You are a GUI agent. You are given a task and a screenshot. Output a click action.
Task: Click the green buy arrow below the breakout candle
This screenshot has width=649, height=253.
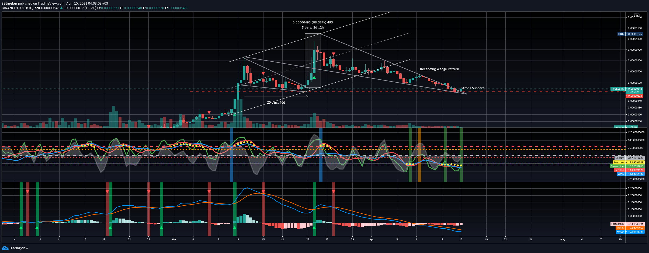click(x=314, y=78)
